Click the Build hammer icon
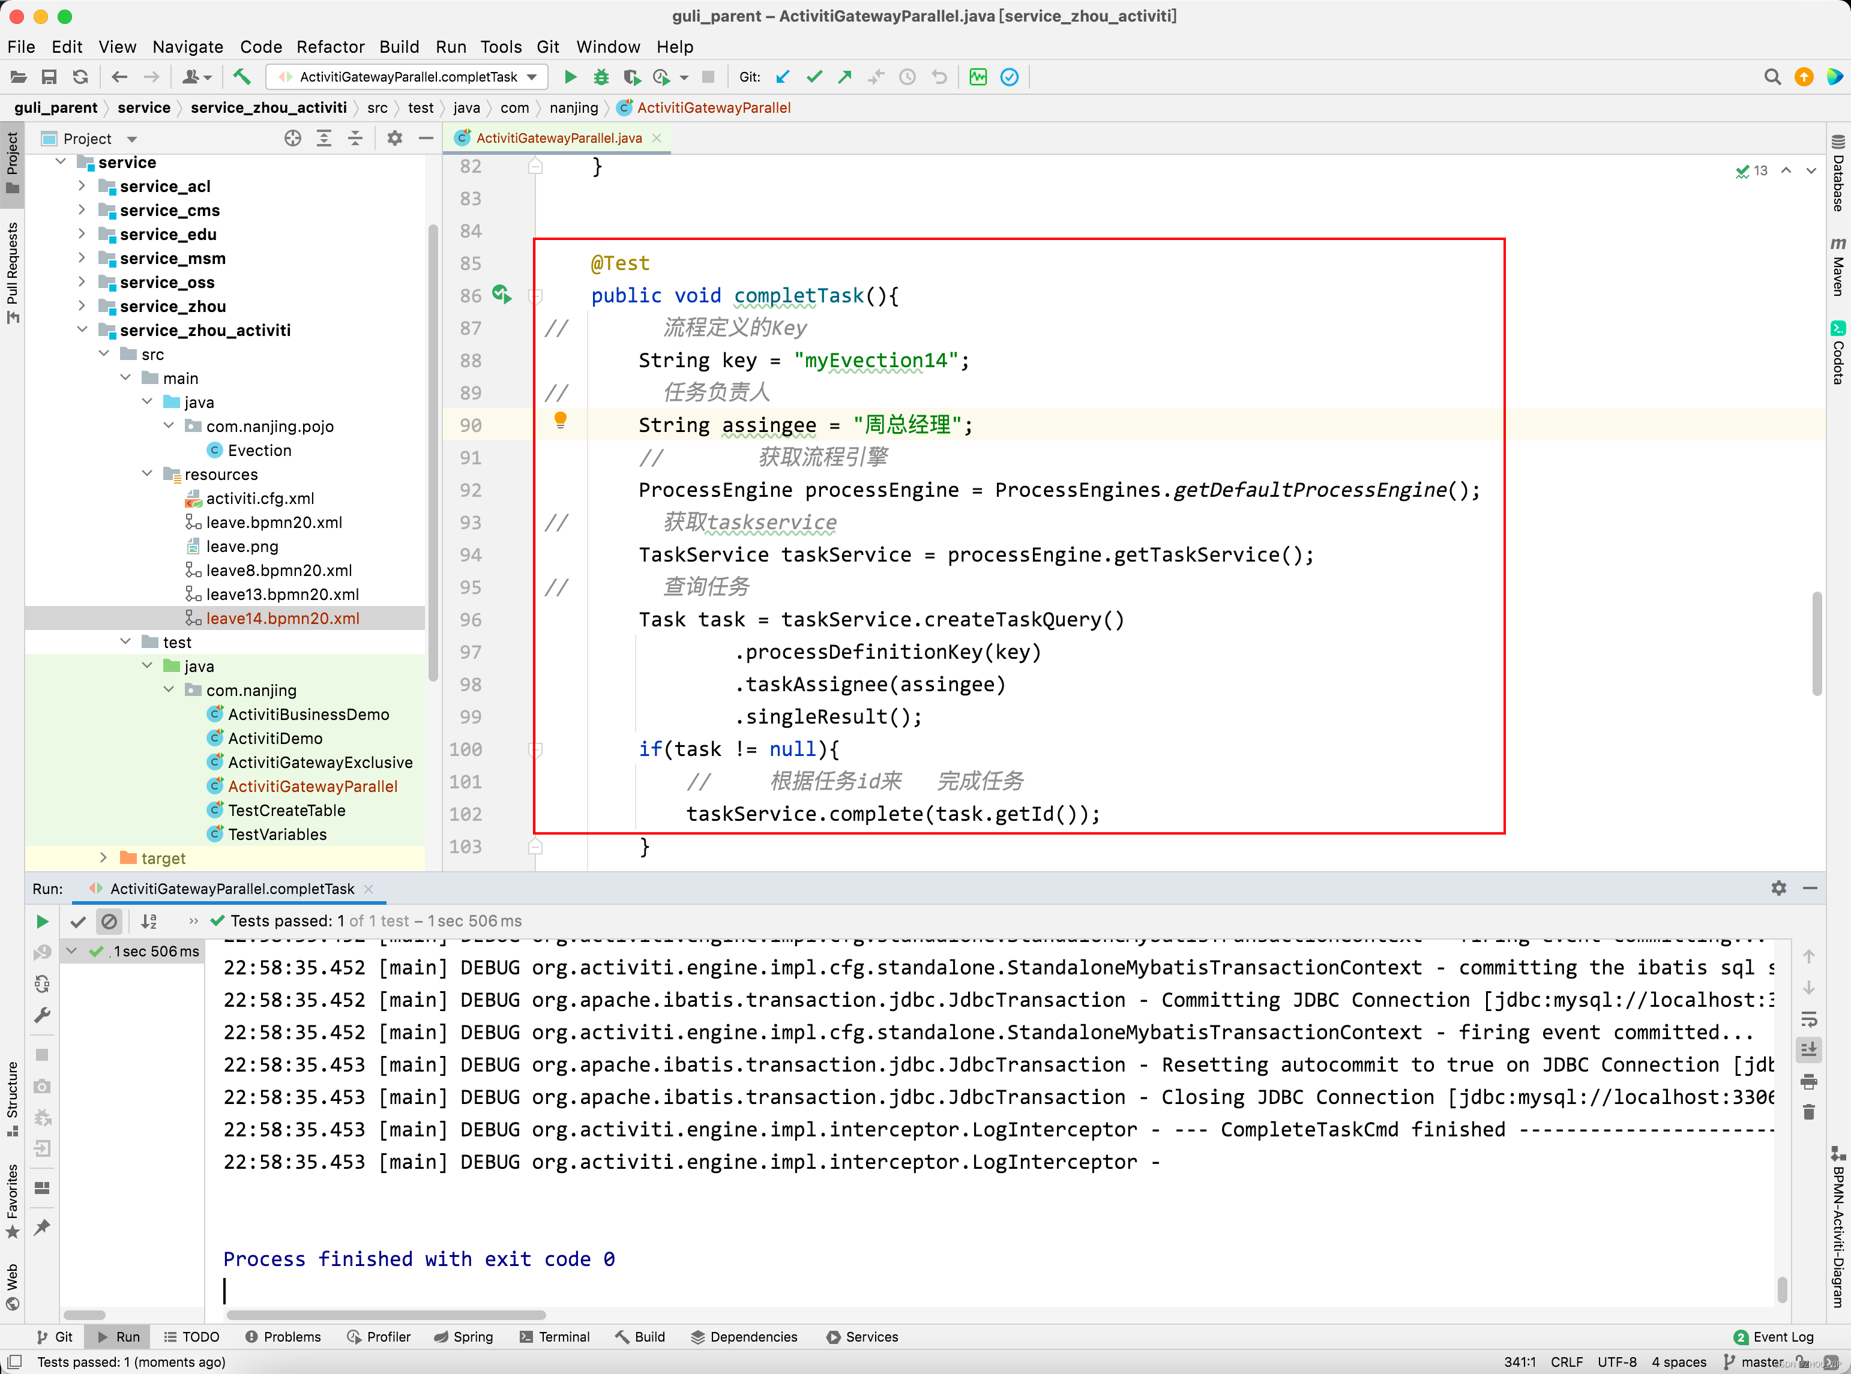The width and height of the screenshot is (1851, 1374). tap(241, 77)
